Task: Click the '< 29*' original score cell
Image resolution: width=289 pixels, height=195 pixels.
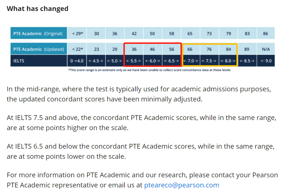Action: click(x=77, y=33)
